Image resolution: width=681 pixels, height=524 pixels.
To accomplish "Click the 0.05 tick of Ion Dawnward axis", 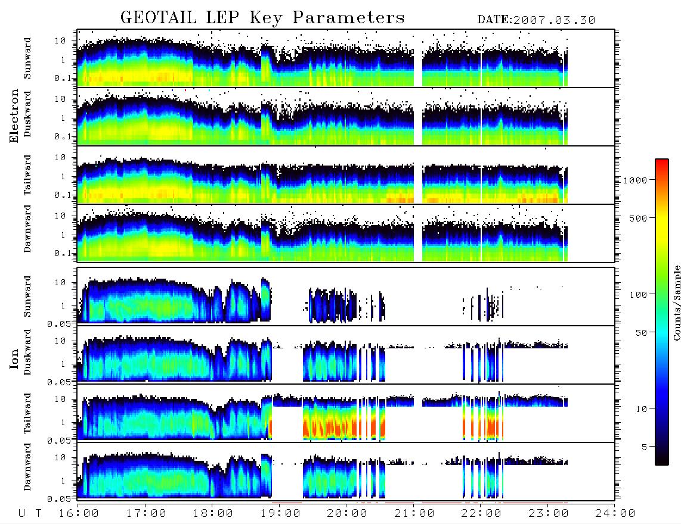I will tap(59, 499).
